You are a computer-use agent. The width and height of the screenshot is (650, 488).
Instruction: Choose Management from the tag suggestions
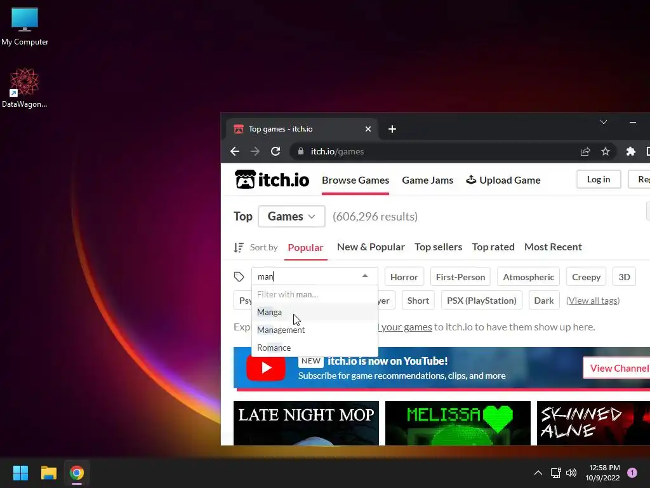(x=315, y=330)
